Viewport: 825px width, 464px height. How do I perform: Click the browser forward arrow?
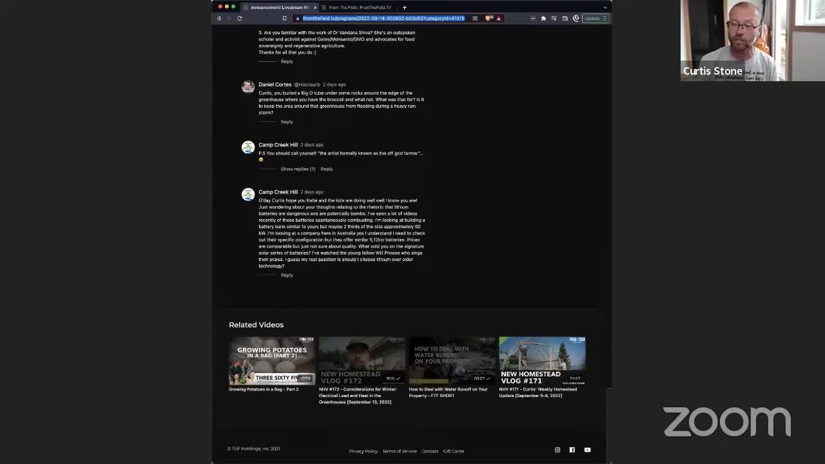[x=229, y=18]
